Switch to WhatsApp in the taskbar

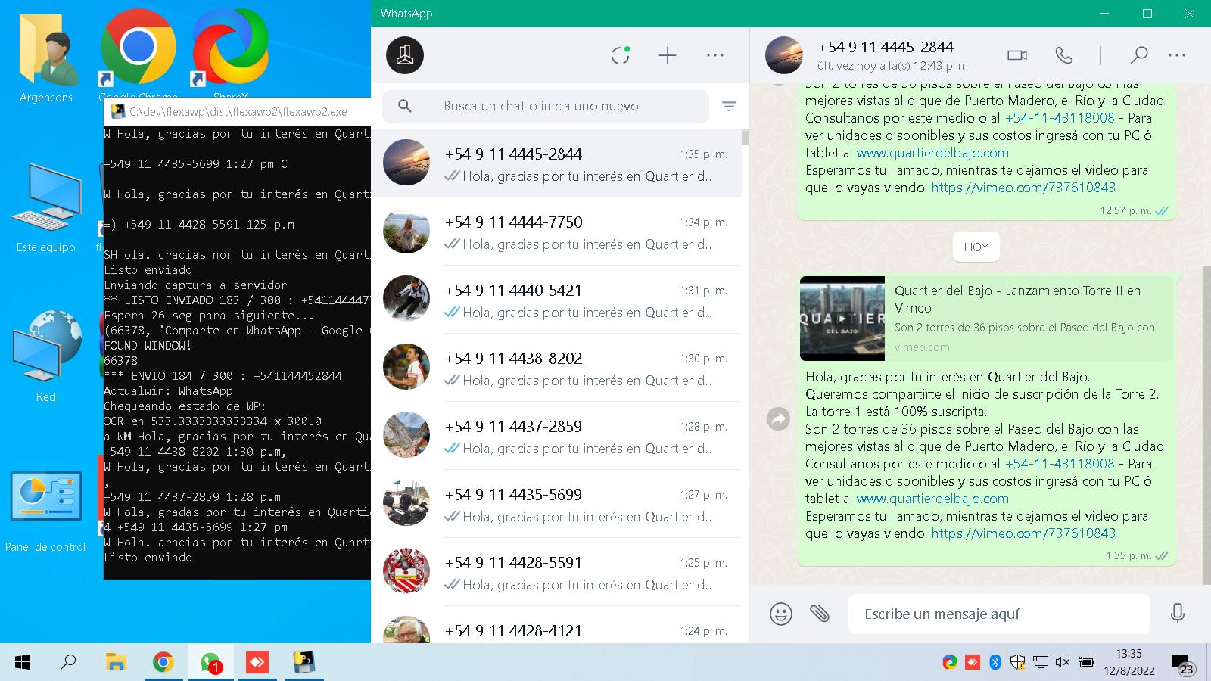click(210, 663)
